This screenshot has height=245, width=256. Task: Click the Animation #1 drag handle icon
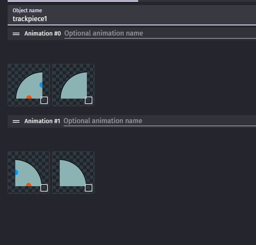16,121
